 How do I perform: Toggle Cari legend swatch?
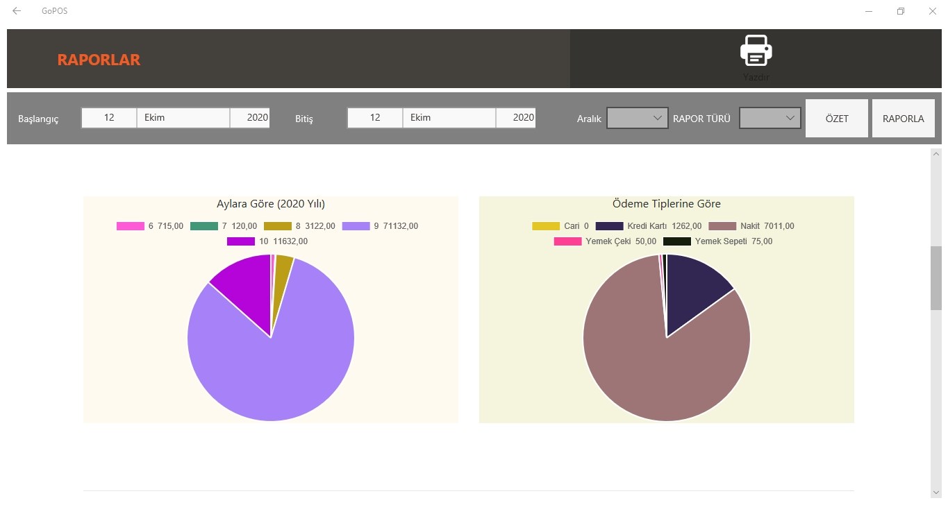(546, 226)
